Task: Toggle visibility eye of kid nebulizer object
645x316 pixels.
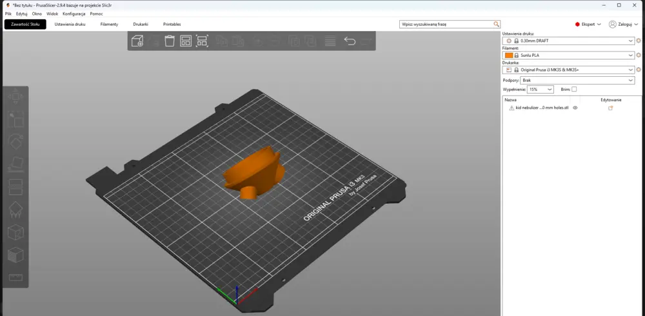Action: click(x=575, y=108)
